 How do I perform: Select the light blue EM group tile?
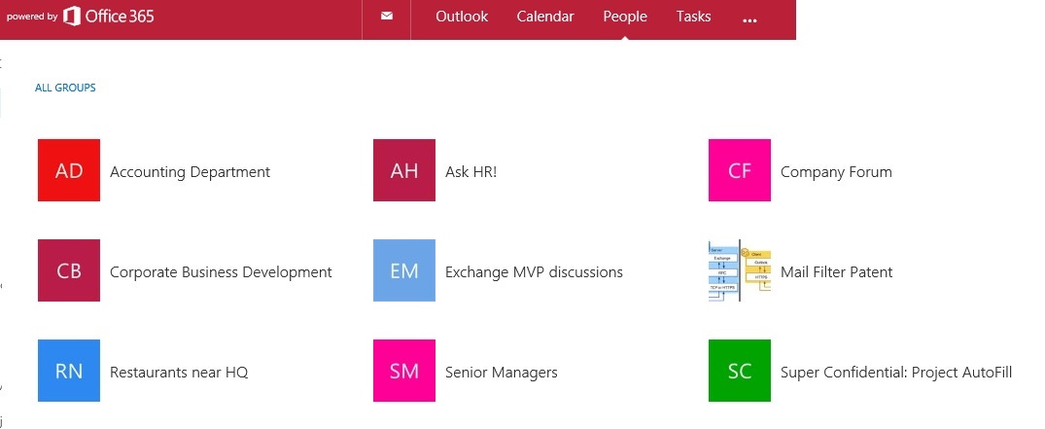click(403, 270)
